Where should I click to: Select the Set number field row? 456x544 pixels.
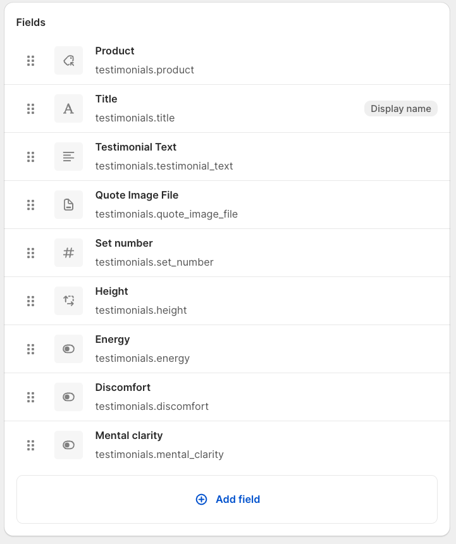[x=124, y=244]
